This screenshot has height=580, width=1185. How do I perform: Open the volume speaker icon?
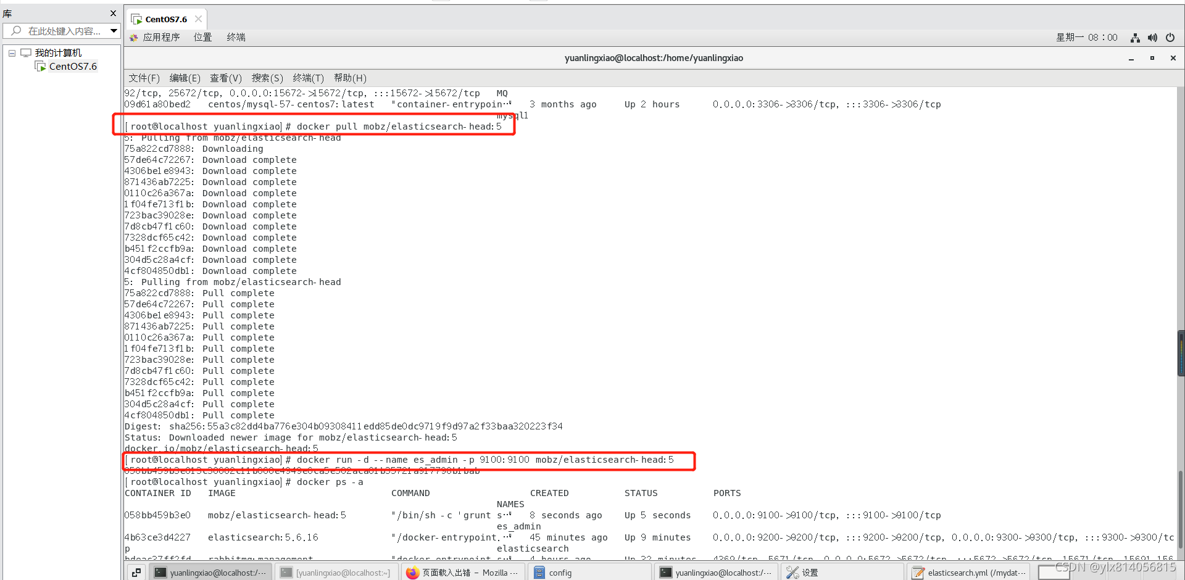1152,38
